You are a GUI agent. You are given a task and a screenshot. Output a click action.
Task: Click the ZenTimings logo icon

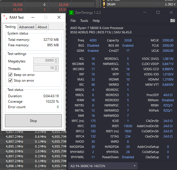(71, 13)
